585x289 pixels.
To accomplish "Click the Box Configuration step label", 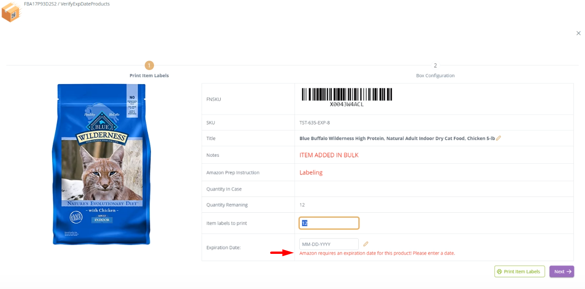I will tap(435, 75).
